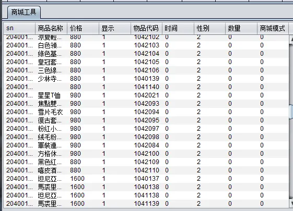Screen dimensions: 293x211
Task: Switch to the 商城工具 tab
Action: pyautogui.click(x=24, y=13)
